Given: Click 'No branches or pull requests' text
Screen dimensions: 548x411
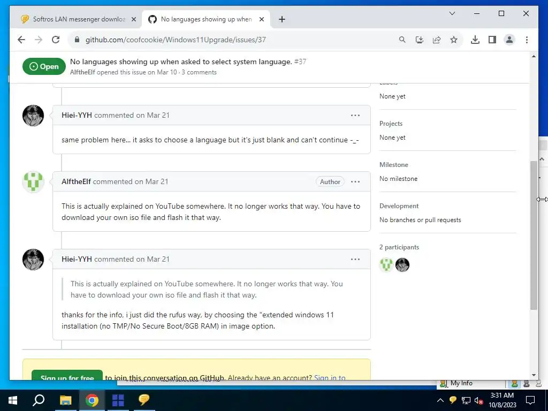Looking at the screenshot, I should pyautogui.click(x=420, y=220).
